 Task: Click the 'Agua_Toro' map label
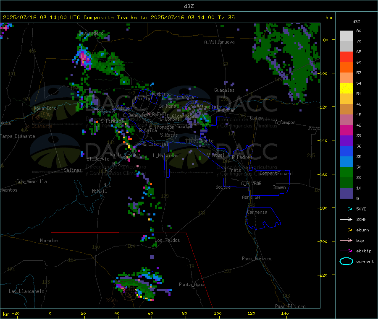pyautogui.click(x=45, y=108)
